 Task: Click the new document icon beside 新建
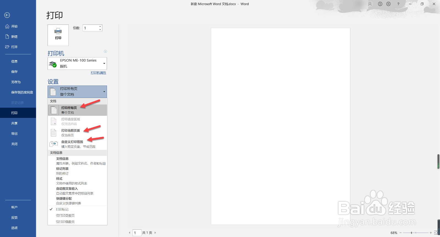7,37
